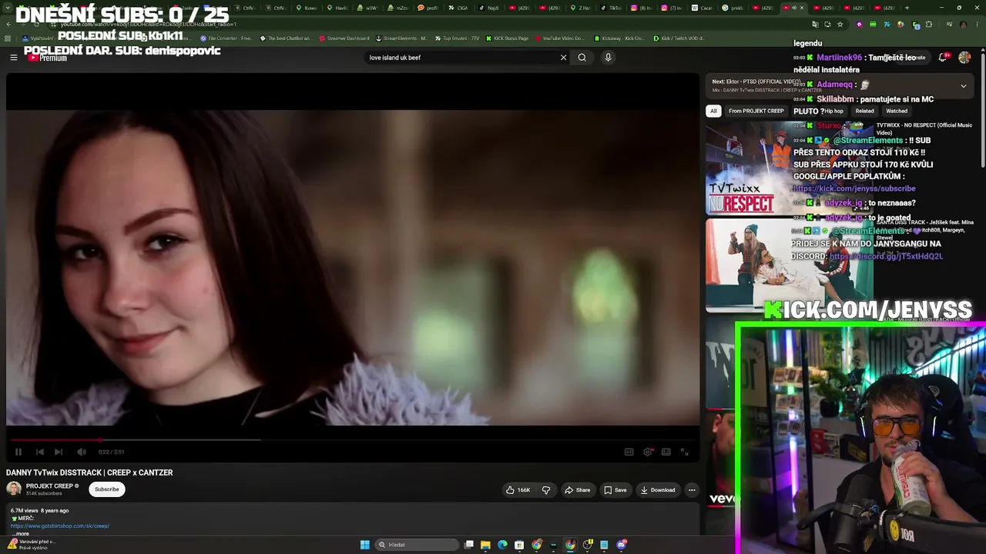Open the weather warning taskbar widget
The width and height of the screenshot is (986, 554).
[x=31, y=544]
